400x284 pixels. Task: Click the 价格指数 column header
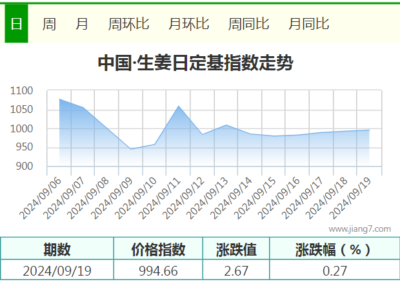click(x=158, y=249)
